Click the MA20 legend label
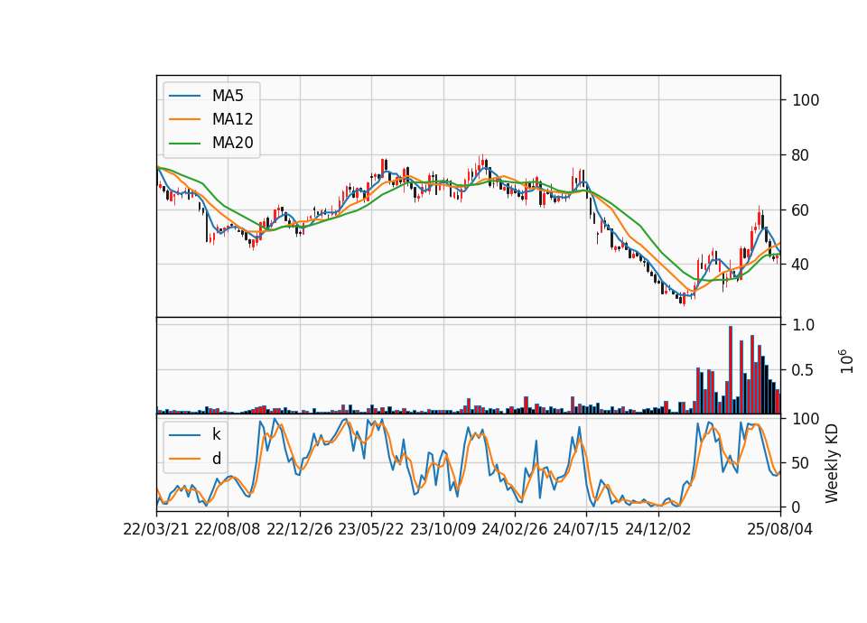The image size is (867, 623). pos(232,144)
